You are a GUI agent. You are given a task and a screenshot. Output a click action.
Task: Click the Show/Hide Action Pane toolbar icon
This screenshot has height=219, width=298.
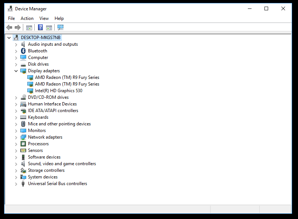(x=49, y=28)
